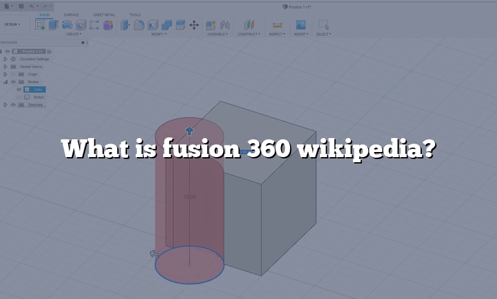Select the Prueba 1 v1* document tab
Screen dimensions: 497x299
297,6
